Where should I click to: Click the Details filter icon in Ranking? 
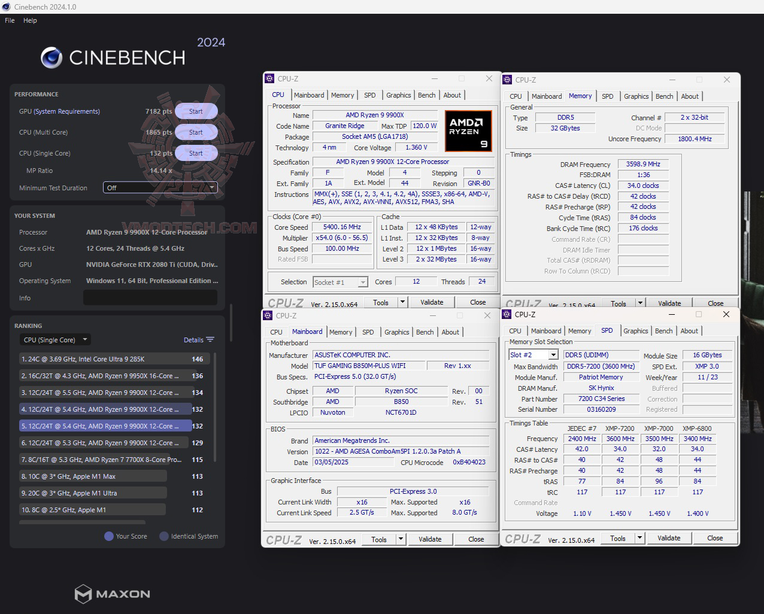tap(210, 340)
